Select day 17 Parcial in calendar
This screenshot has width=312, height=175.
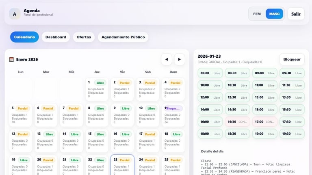[x=148, y=141]
